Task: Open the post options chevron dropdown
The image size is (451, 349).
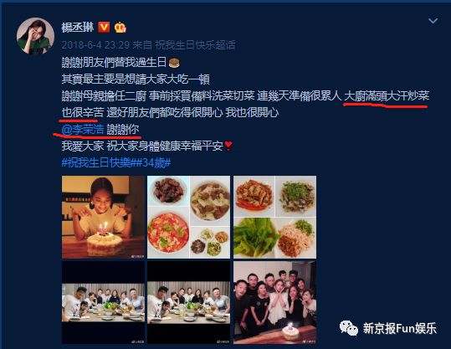Action: pyautogui.click(x=433, y=21)
